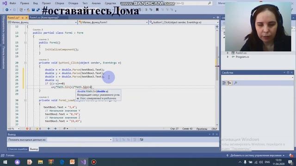The image size is (296, 166).
Task: Click the alphabetical sort icon in Свойства
Action: click(229, 83)
